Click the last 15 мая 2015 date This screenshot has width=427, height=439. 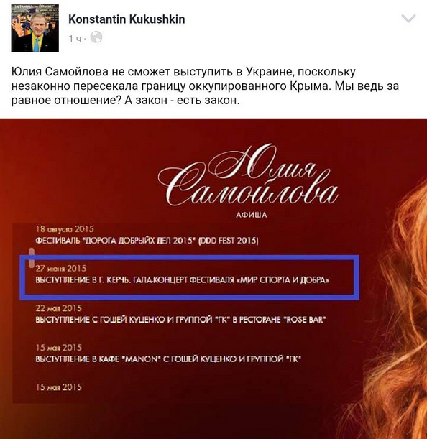point(58,387)
